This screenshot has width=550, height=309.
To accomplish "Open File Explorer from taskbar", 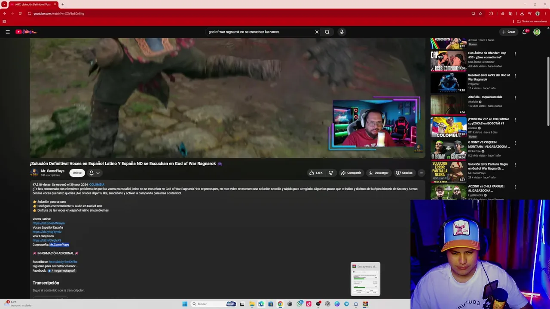I will point(252,304).
